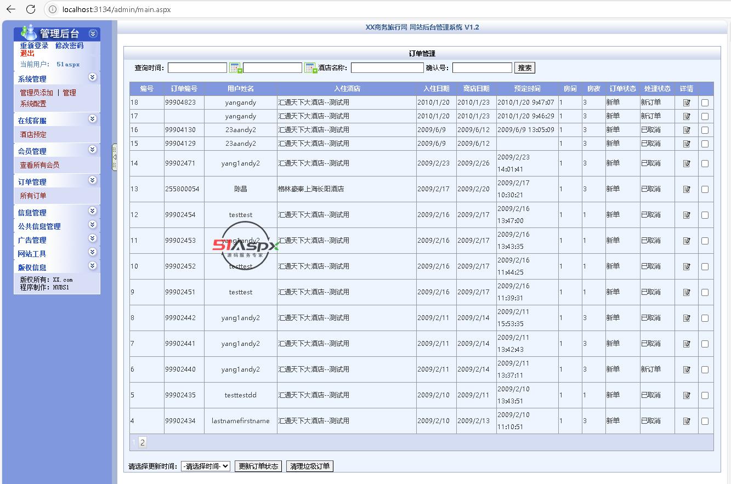731x484 pixels.
Task: Open details icon for order 99902441
Action: pos(687,344)
